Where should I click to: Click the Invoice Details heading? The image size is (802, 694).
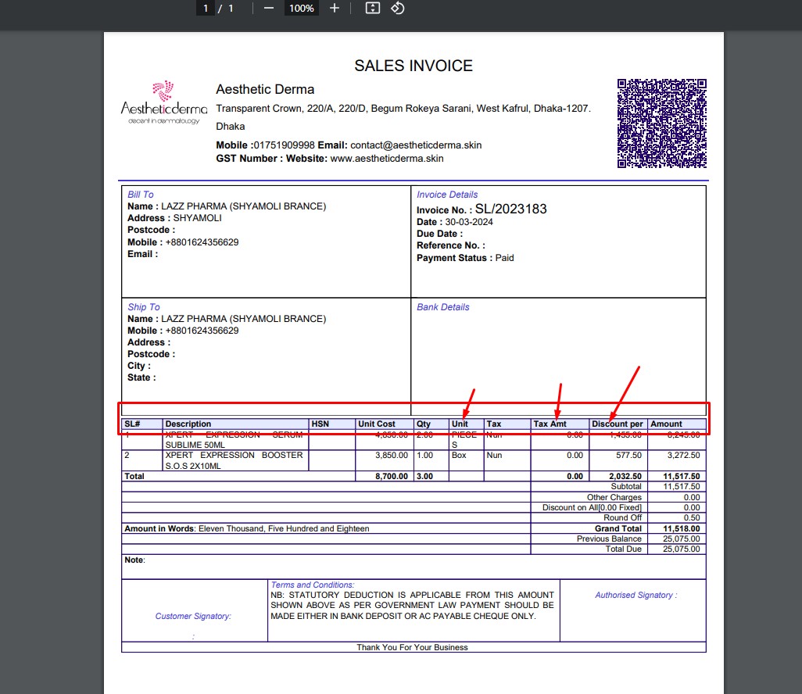pyautogui.click(x=446, y=195)
